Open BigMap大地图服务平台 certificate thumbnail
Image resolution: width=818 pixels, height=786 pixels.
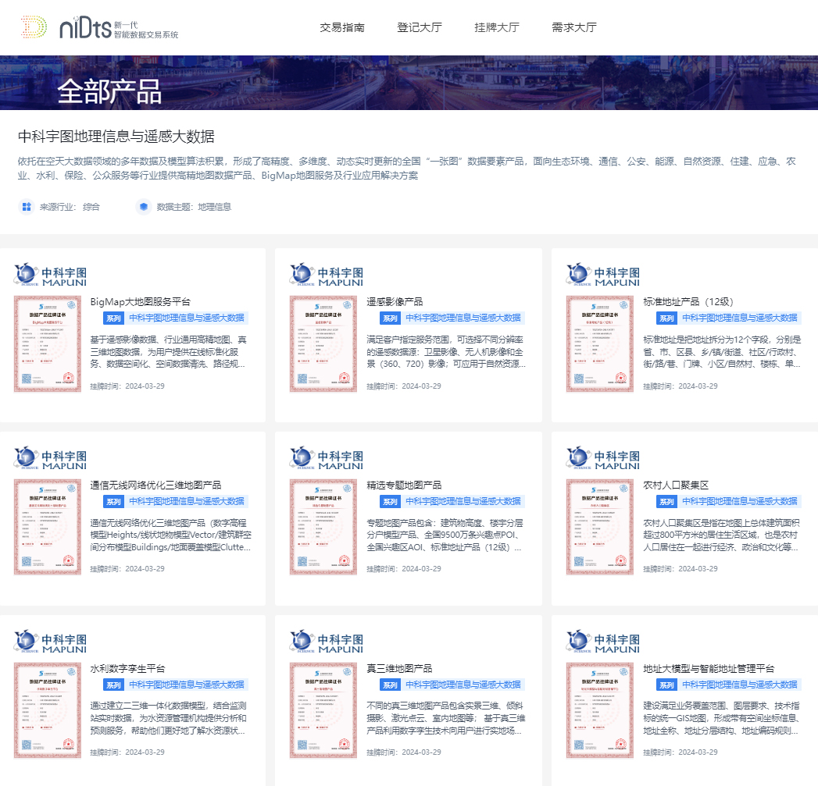coord(48,343)
